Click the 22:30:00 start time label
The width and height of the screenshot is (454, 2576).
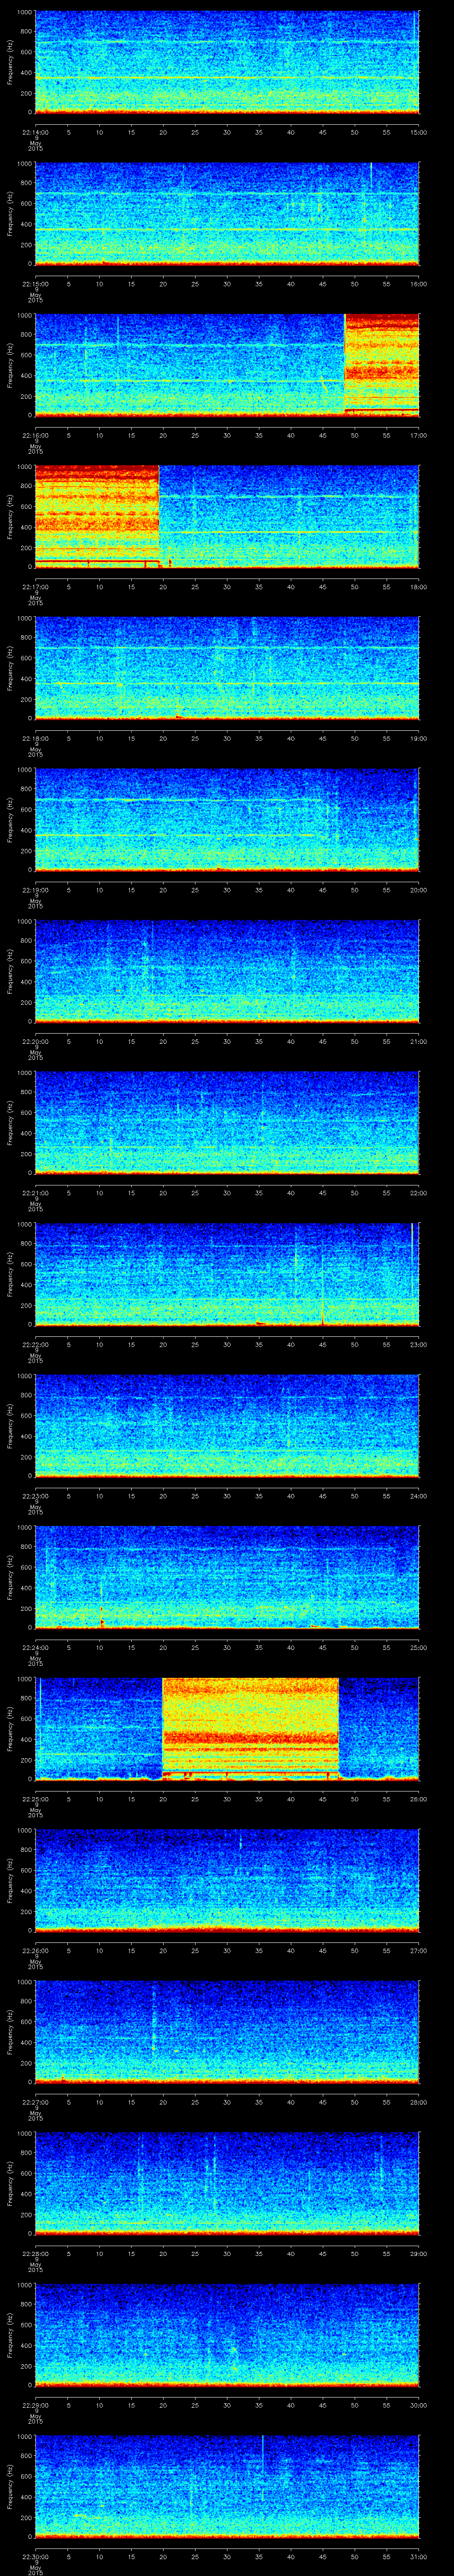click(35, 2556)
